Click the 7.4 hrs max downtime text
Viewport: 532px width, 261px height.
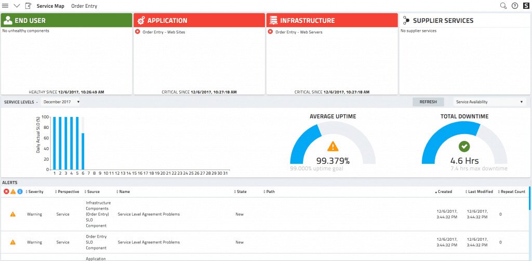tap(479, 168)
